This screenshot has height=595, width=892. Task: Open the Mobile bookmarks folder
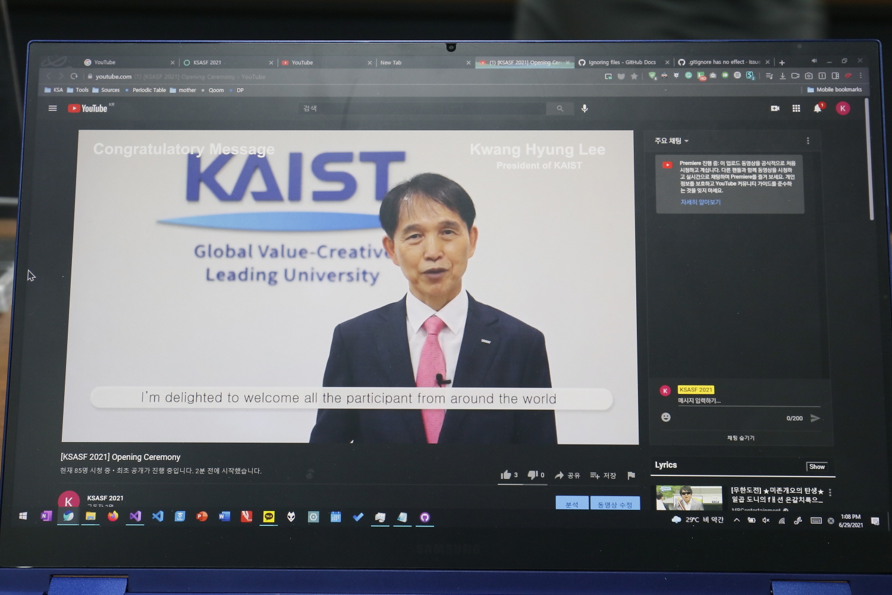[x=834, y=90]
